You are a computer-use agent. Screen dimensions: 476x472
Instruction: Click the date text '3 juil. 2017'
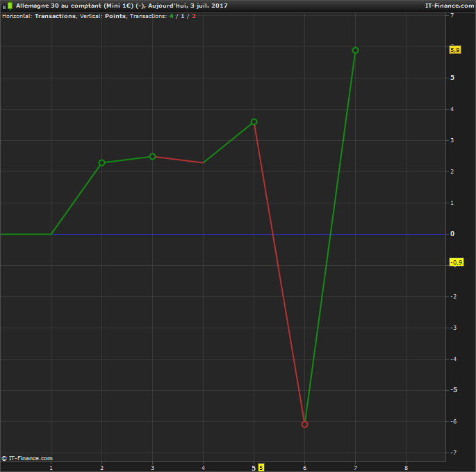209,6
